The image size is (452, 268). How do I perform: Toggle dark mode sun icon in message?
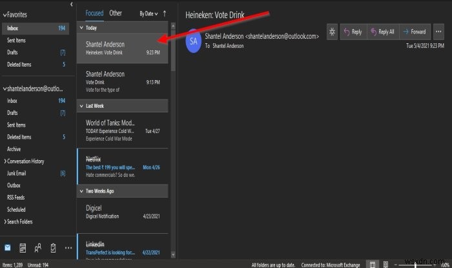[x=332, y=32]
